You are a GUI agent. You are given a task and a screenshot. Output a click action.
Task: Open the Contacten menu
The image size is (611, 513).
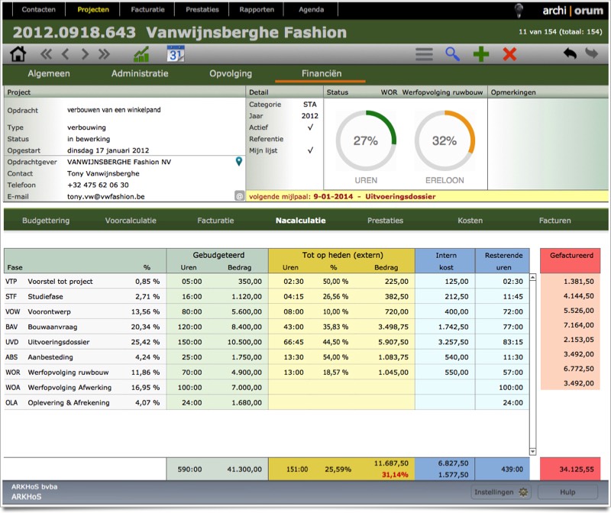point(39,9)
